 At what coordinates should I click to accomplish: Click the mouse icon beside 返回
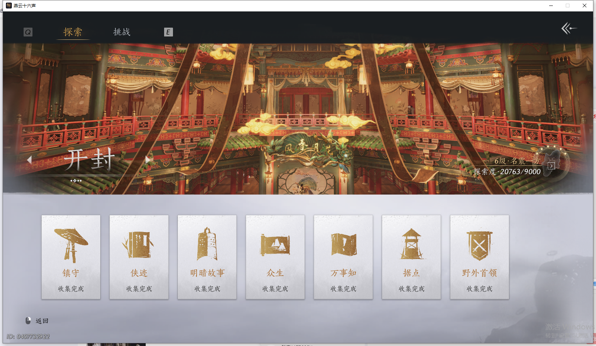(29, 320)
